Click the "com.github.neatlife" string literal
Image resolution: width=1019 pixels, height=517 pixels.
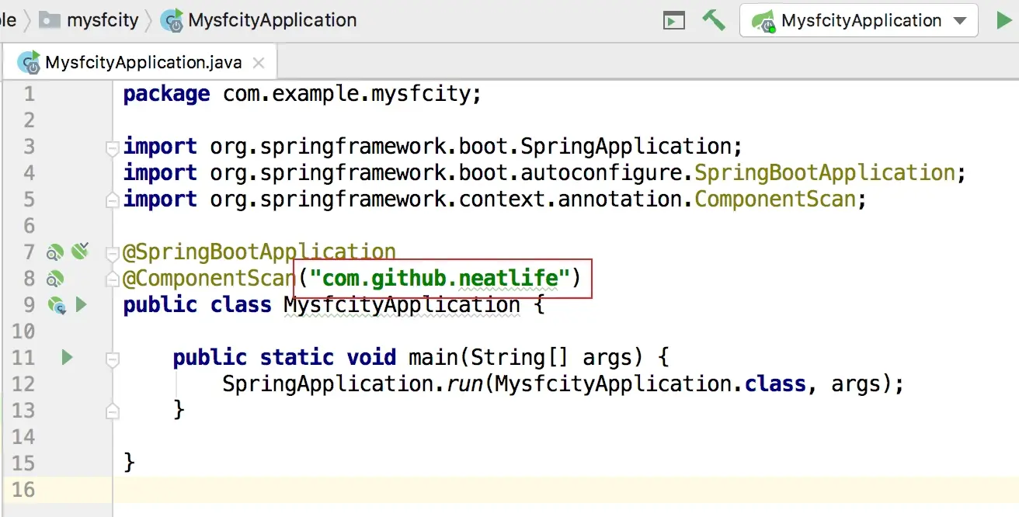(x=440, y=278)
